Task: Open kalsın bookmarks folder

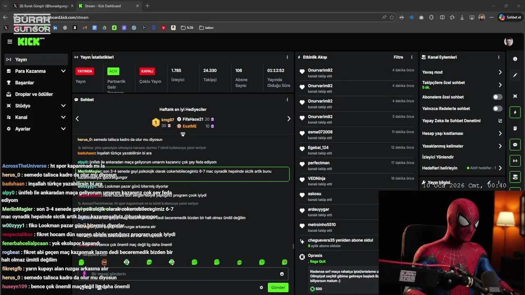Action: pos(206,28)
